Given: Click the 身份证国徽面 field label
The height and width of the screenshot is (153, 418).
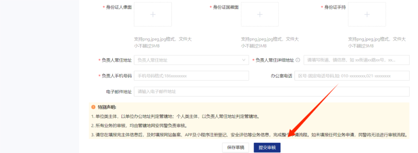Looking at the screenshot, I should (226, 7).
